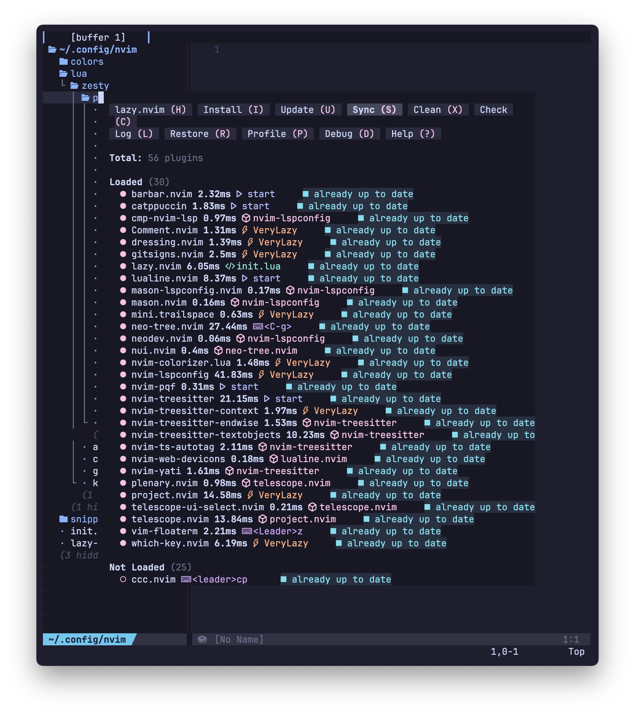
Task: Select the telescope.nvim 13.84ms plugin entry
Action: pos(170,519)
